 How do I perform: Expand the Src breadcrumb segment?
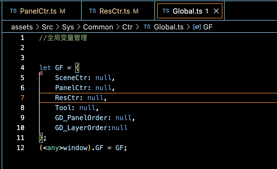click(x=47, y=27)
